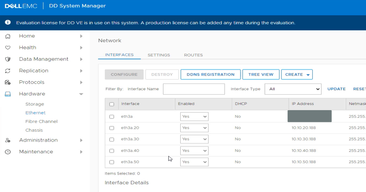The height and width of the screenshot is (192, 366).
Task: Check the eth3a.50 interface checkbox
Action: pyautogui.click(x=112, y=162)
